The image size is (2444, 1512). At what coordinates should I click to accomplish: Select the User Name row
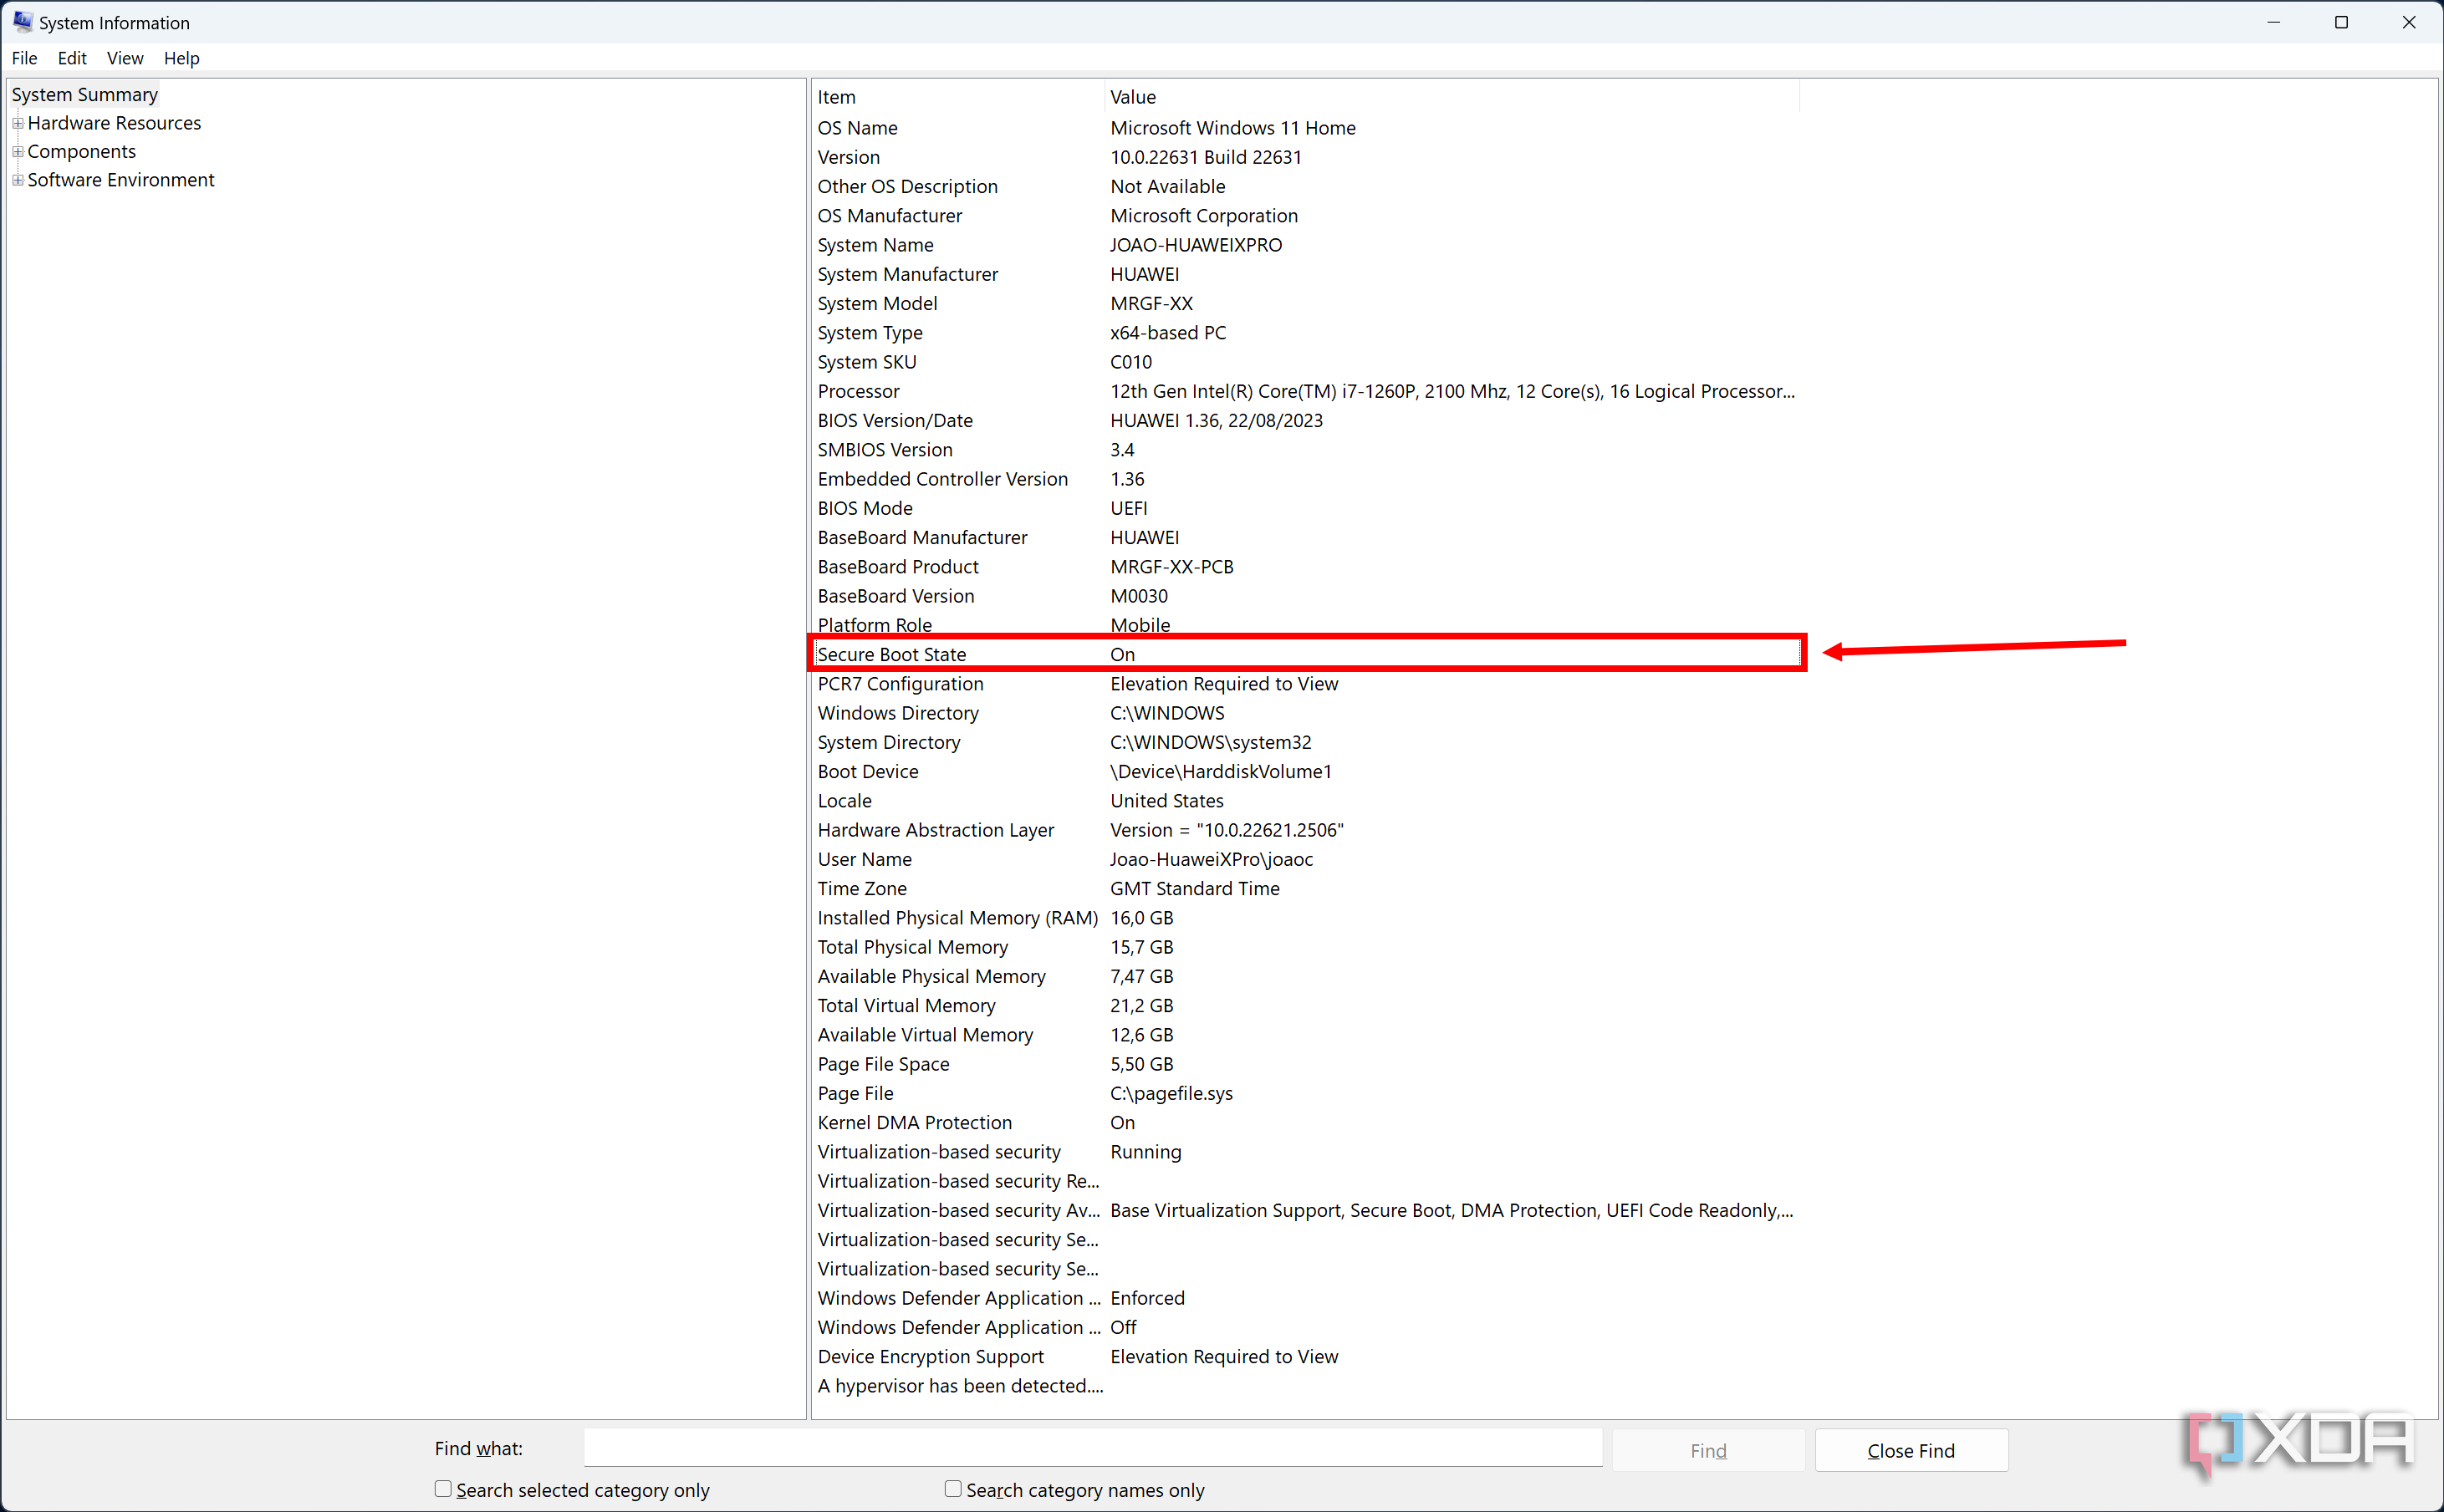(x=1305, y=859)
